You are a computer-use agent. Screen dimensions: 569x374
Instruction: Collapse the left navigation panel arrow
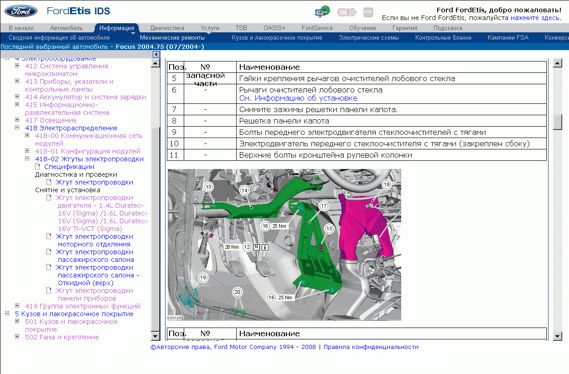155,54
